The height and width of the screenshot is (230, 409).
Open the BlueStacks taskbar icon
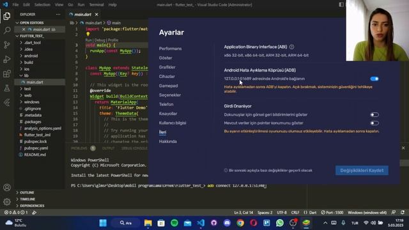(306, 223)
